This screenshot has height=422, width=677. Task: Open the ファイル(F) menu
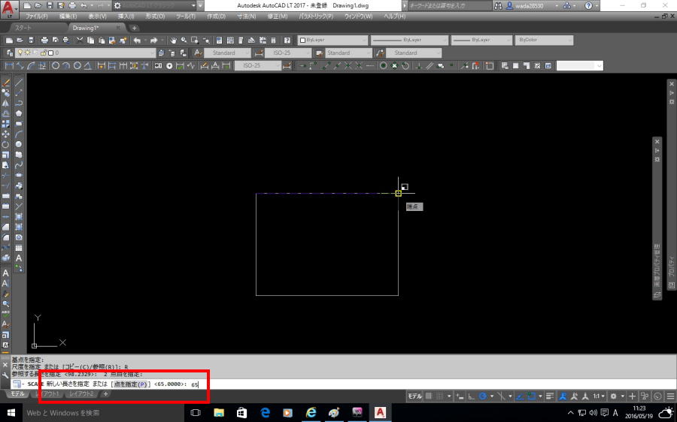pyautogui.click(x=37, y=17)
